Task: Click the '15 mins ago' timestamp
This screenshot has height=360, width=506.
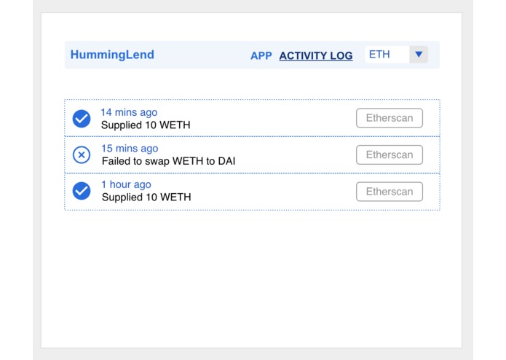Action: point(130,148)
